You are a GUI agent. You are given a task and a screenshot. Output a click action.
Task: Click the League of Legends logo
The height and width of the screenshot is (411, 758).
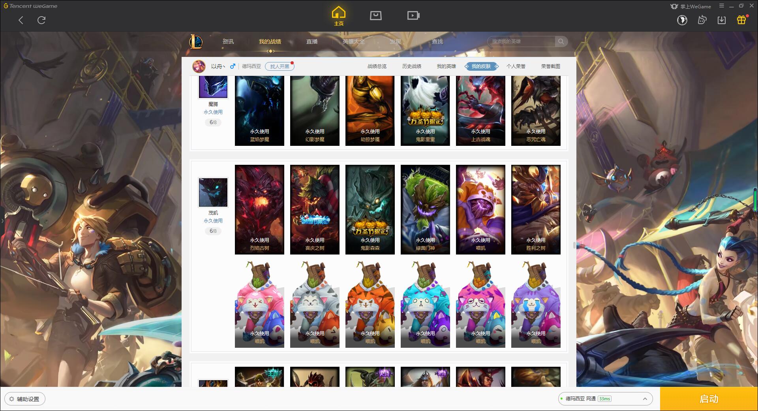point(196,41)
